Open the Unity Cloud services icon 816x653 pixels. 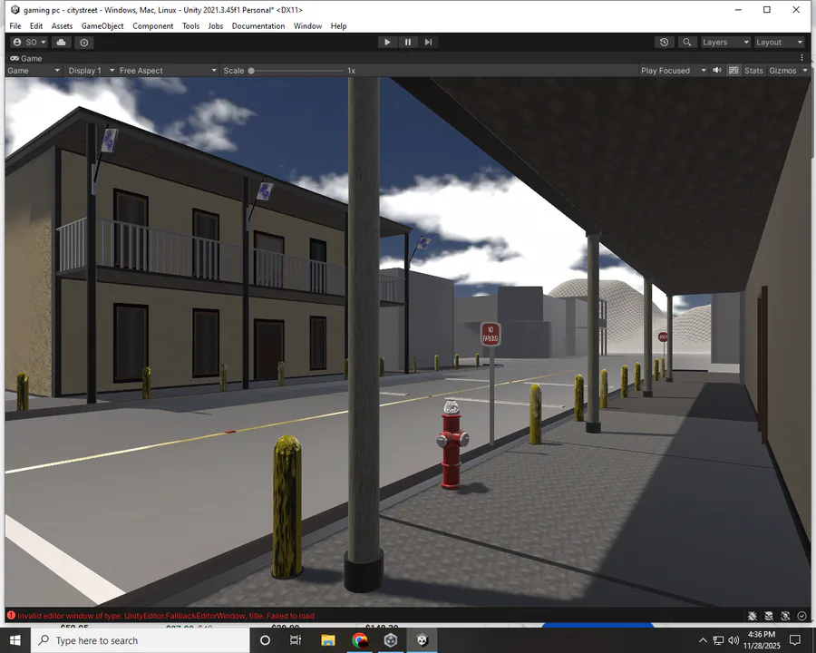click(62, 43)
